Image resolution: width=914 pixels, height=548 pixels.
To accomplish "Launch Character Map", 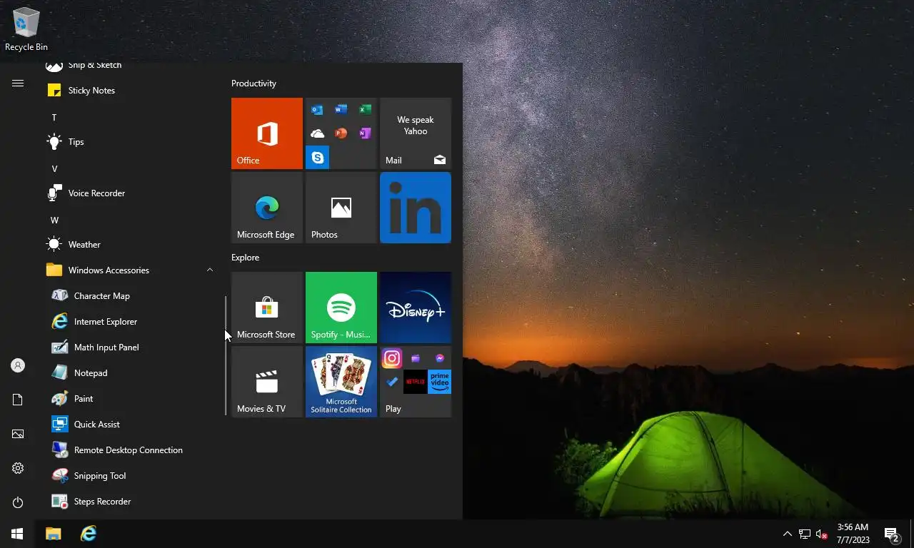I will tap(129, 296).
